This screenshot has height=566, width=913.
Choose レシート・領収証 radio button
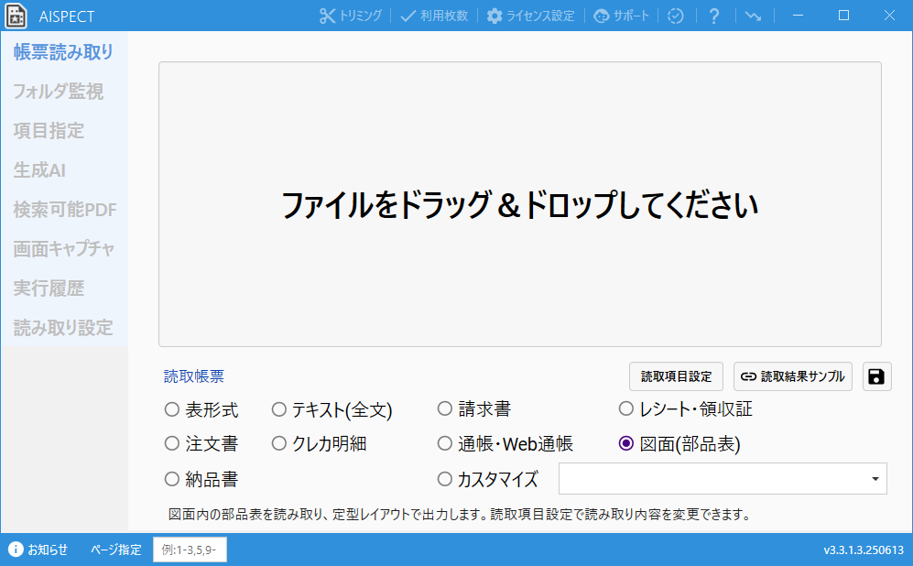coord(626,409)
